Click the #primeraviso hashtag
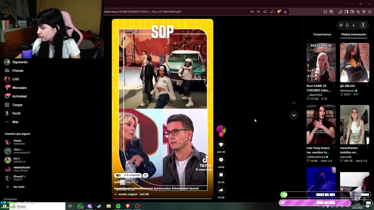 coord(162,188)
